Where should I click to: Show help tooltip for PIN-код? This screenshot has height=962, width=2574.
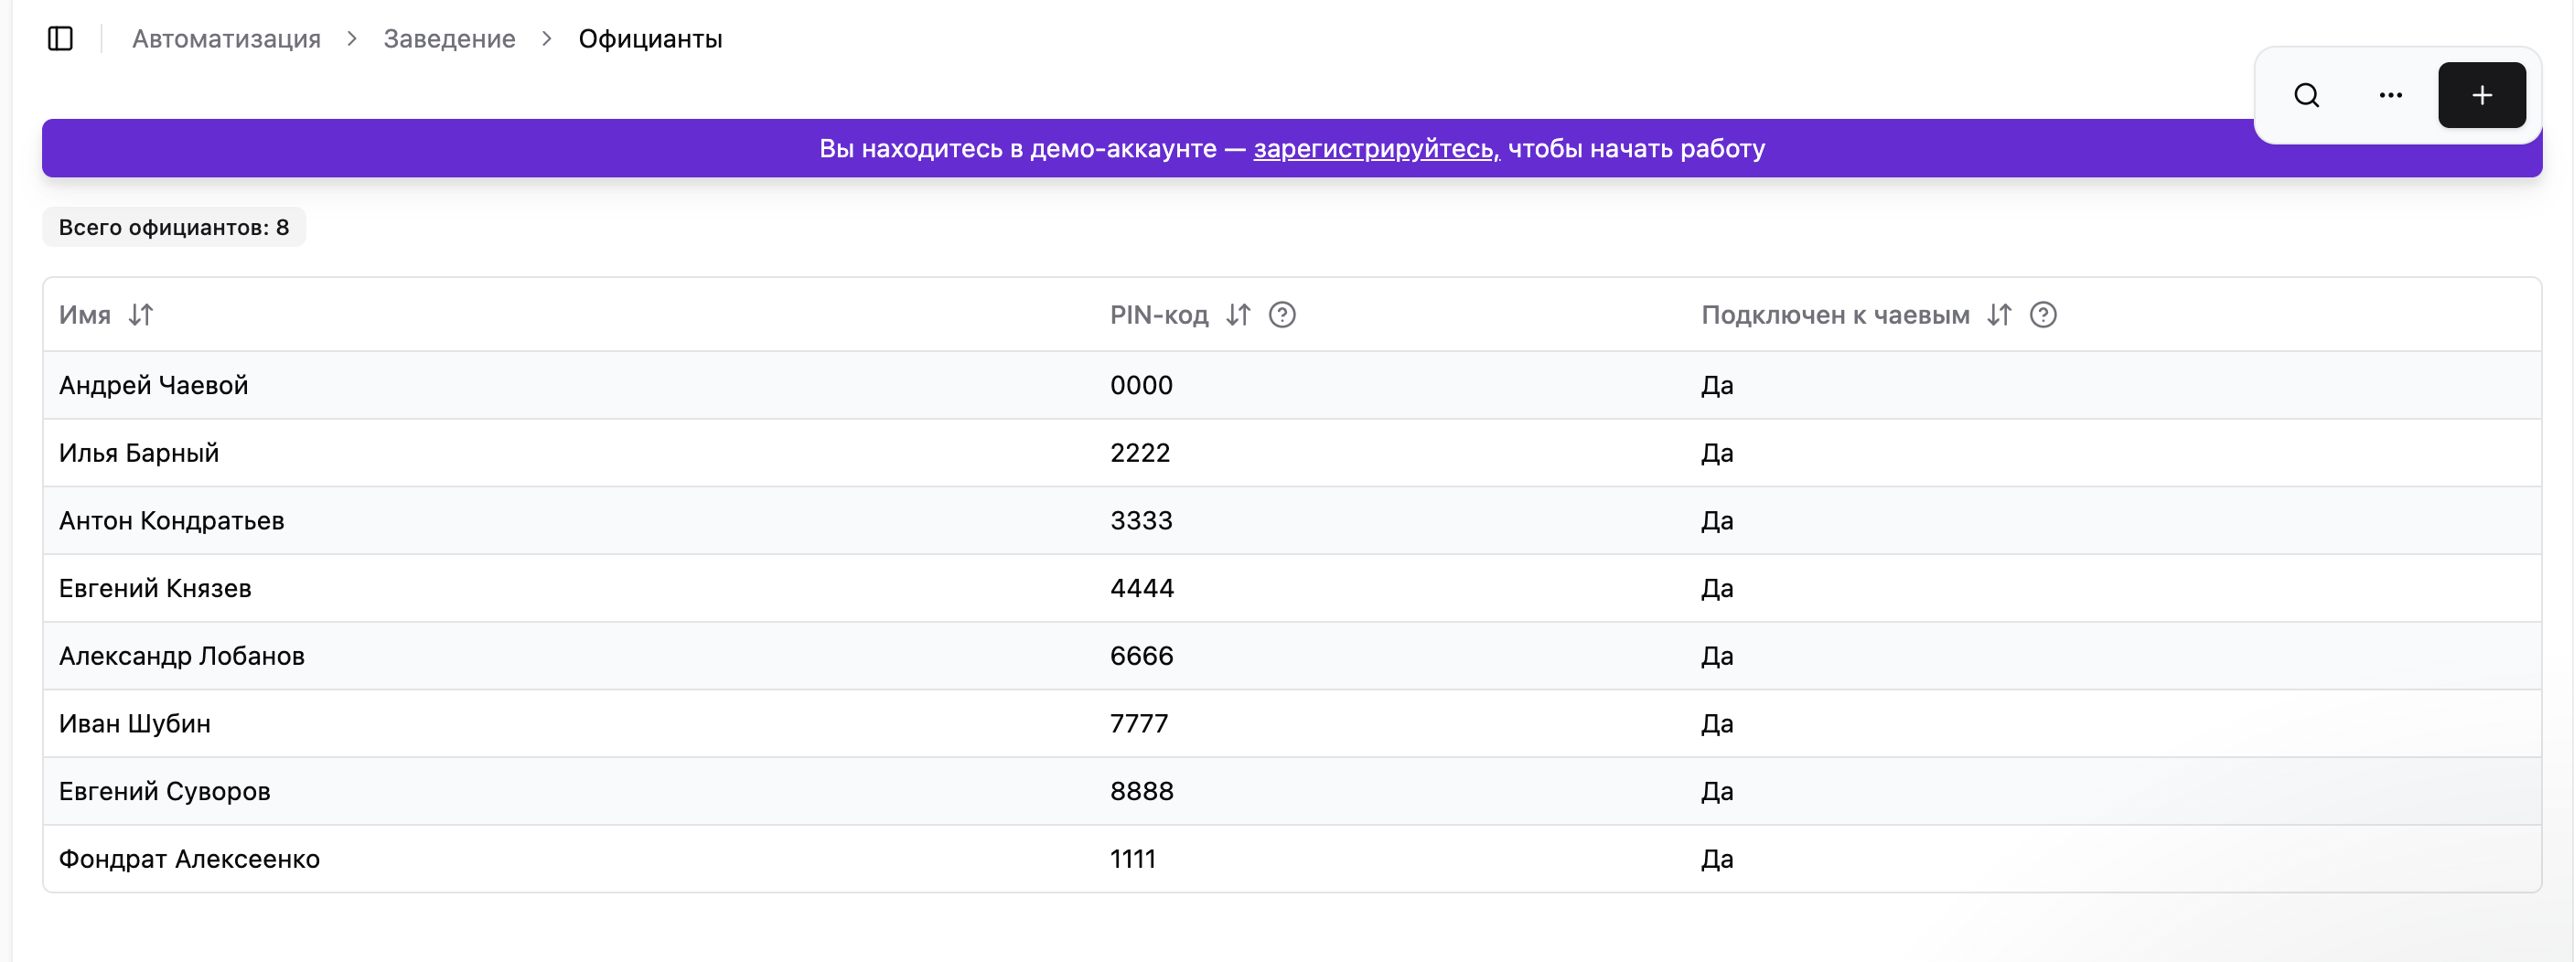pos(1282,315)
